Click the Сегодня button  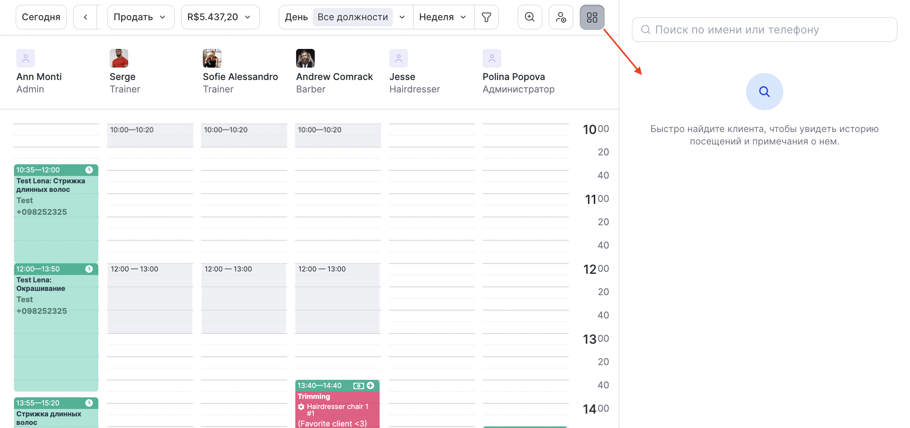41,17
